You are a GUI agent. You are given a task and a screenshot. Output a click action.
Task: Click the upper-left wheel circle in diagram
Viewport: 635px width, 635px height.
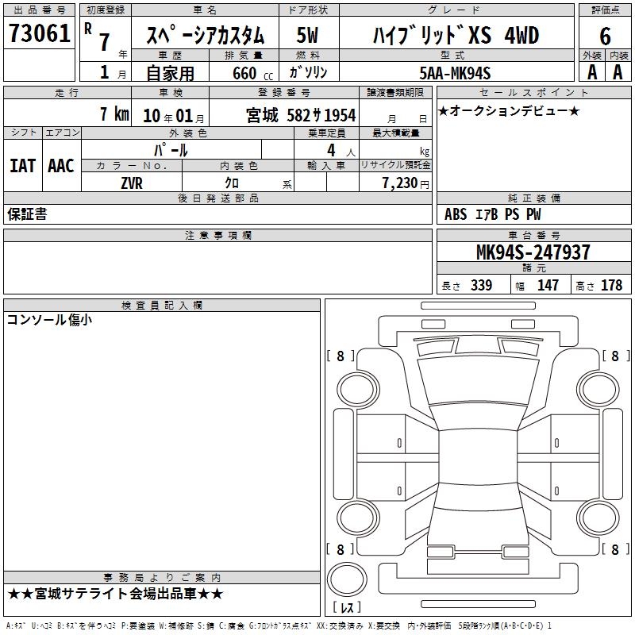[358, 390]
